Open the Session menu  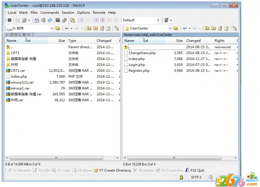(x=68, y=12)
